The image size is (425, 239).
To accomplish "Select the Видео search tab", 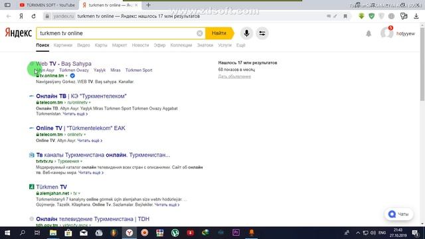I will click(x=84, y=45).
